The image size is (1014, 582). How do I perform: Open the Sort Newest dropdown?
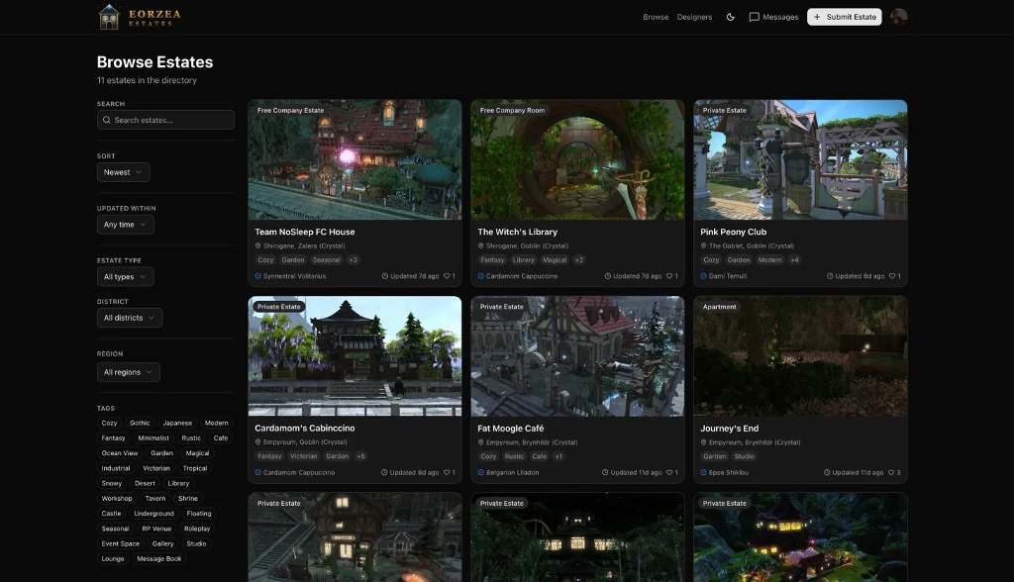tap(124, 172)
